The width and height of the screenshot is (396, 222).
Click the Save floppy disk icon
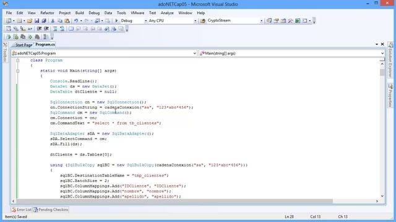37,20
